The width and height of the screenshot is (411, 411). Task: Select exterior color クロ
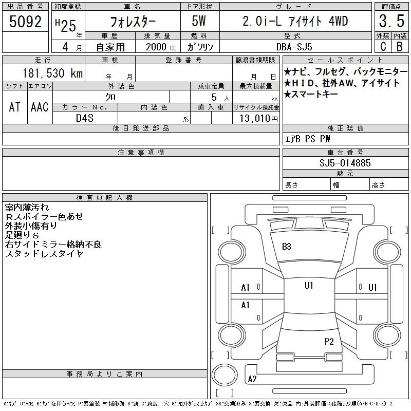(x=110, y=97)
